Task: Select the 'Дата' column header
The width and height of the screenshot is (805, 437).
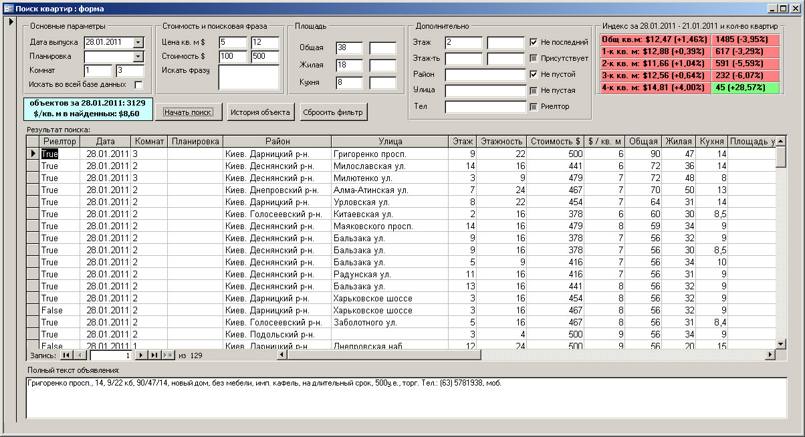Action: (x=106, y=141)
